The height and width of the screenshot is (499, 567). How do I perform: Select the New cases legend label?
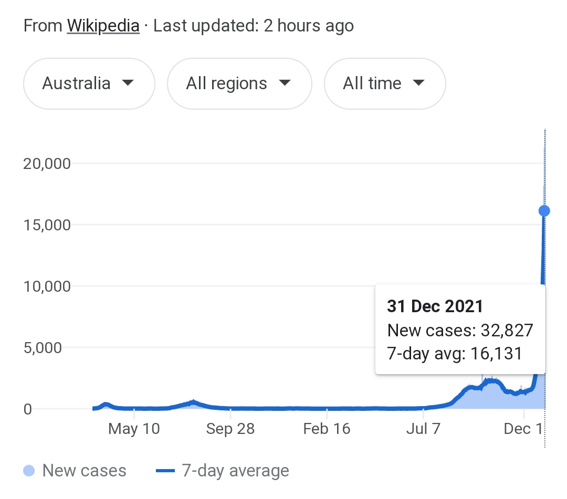click(84, 471)
